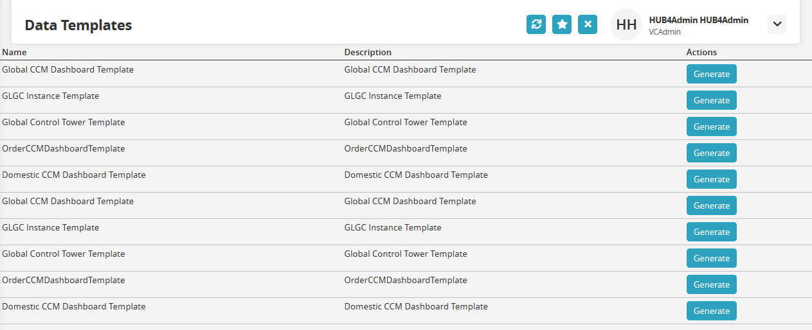Close the Data Templates page with X icon
Viewport: 812px width, 330px height.
[x=588, y=24]
